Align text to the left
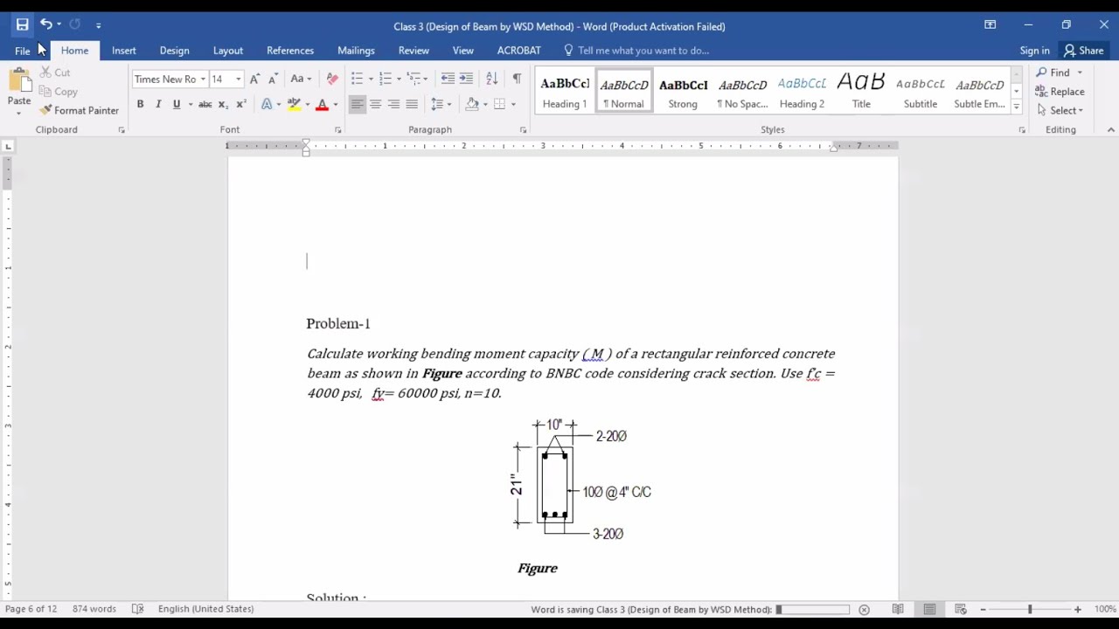The height and width of the screenshot is (629, 1119). click(357, 104)
